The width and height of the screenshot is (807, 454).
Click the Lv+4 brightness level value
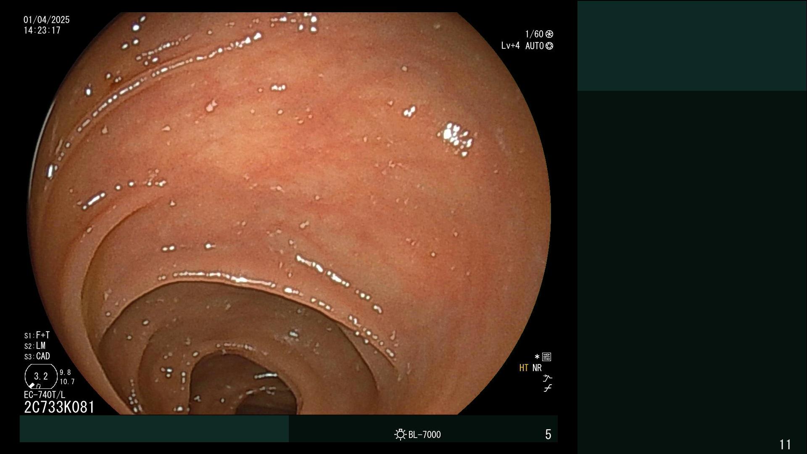pos(510,45)
